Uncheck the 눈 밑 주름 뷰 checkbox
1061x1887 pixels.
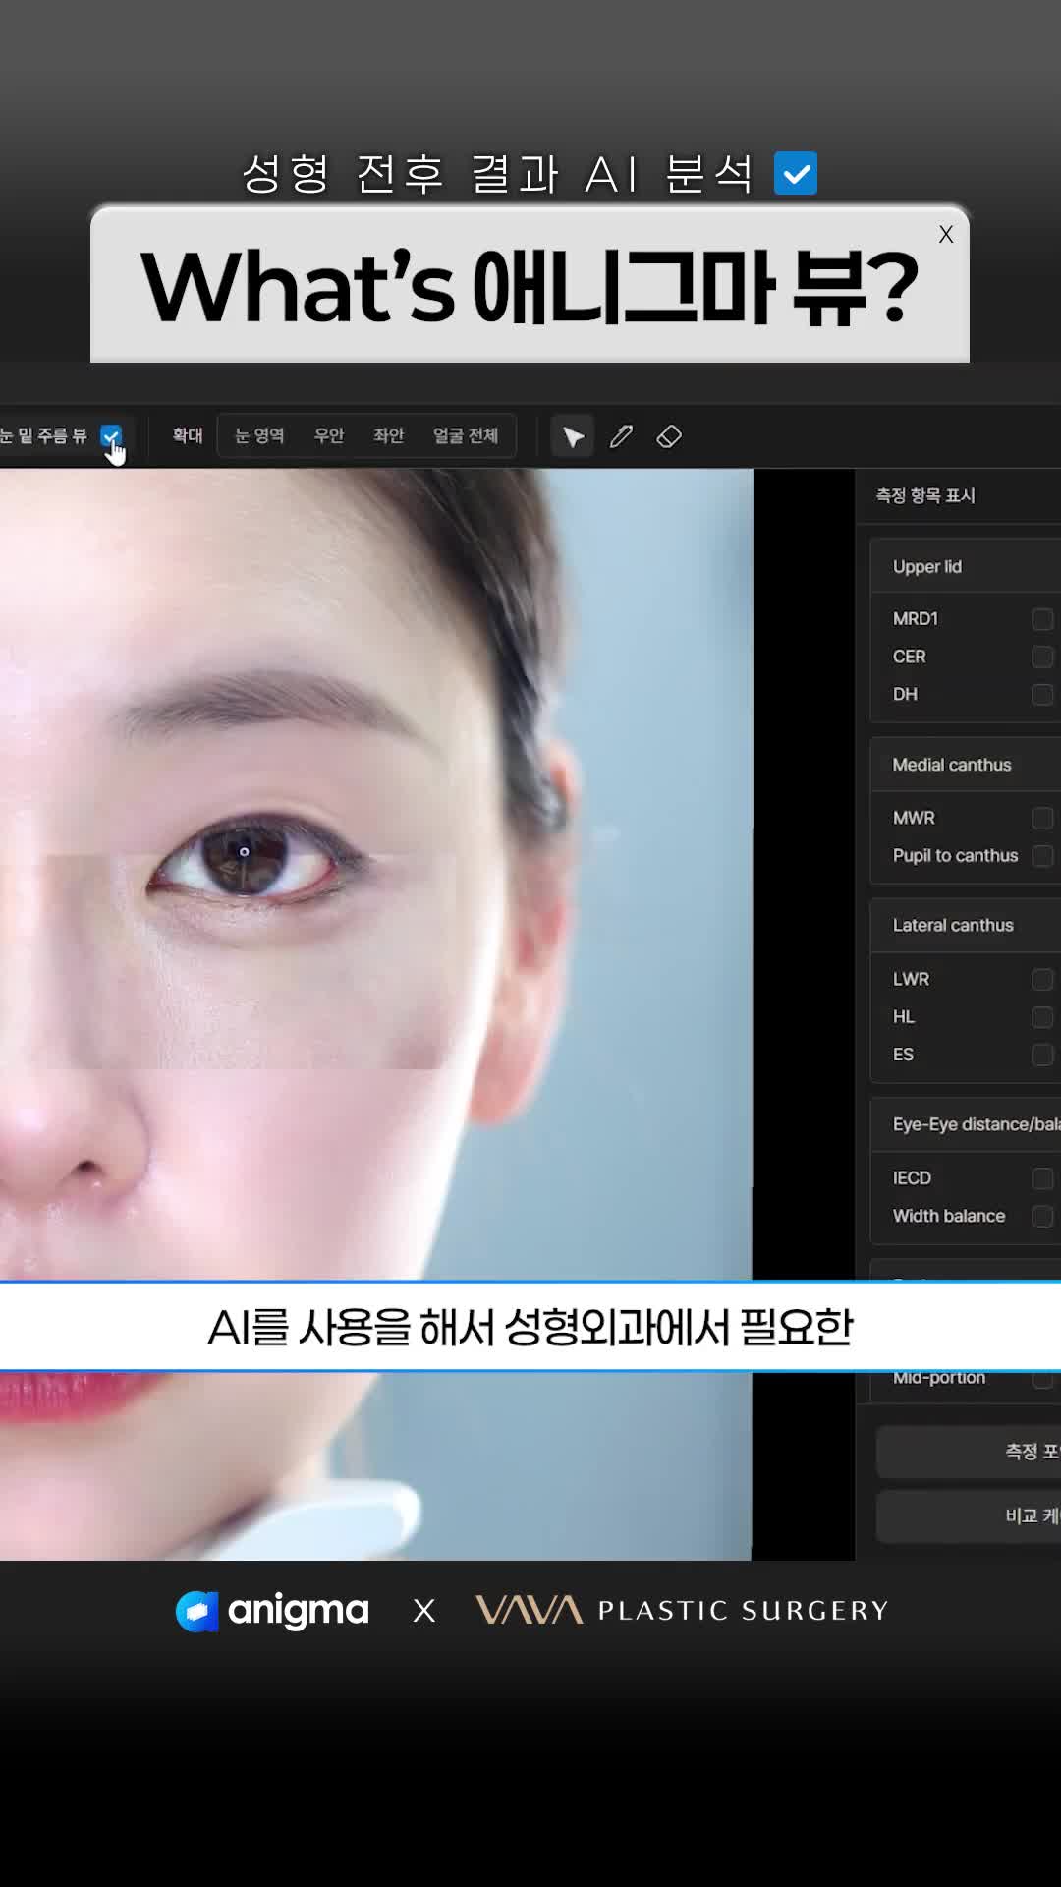111,435
